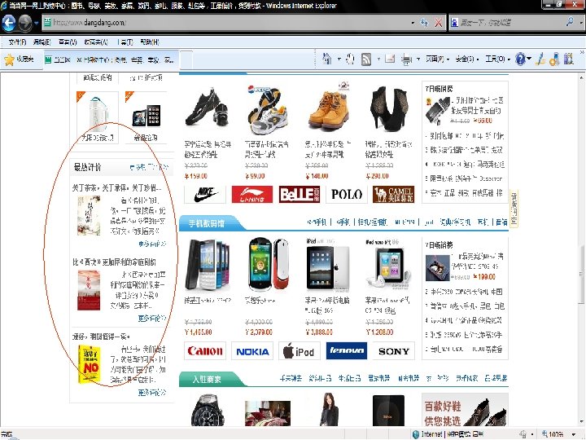
Task: Open the 编辑(E) Edit menu
Action: pos(42,42)
